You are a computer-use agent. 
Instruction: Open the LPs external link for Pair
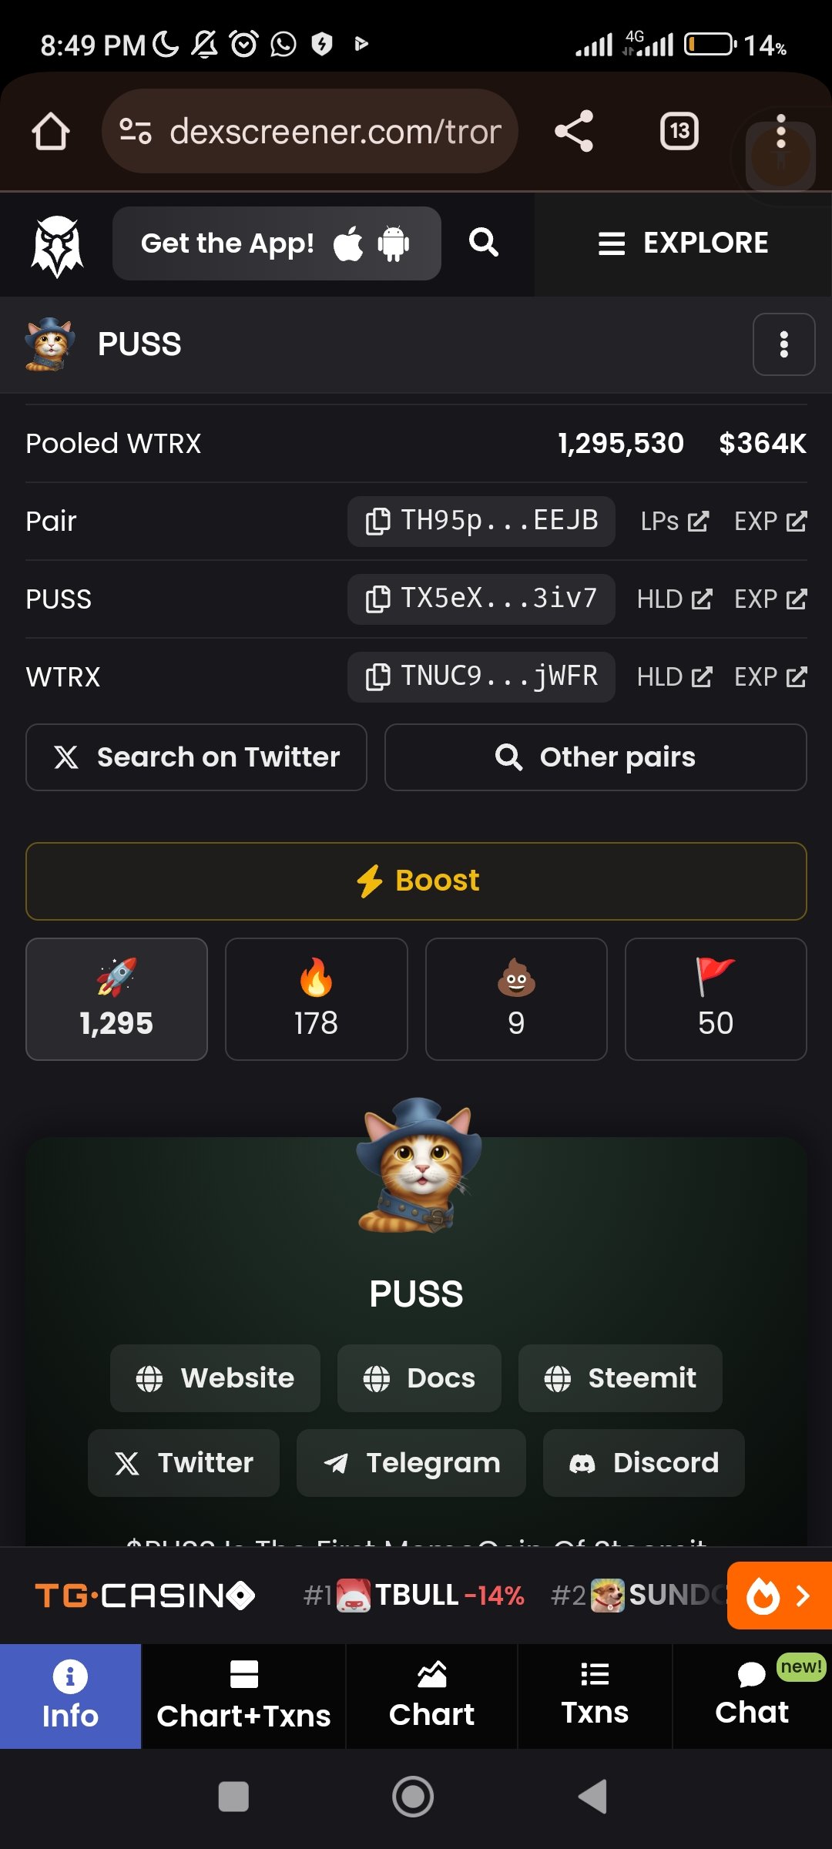(675, 522)
